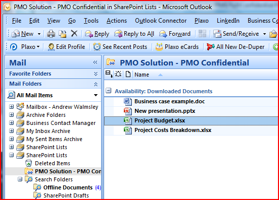
Task: Sort by the Attachment page icon column
Action: tap(128, 74)
